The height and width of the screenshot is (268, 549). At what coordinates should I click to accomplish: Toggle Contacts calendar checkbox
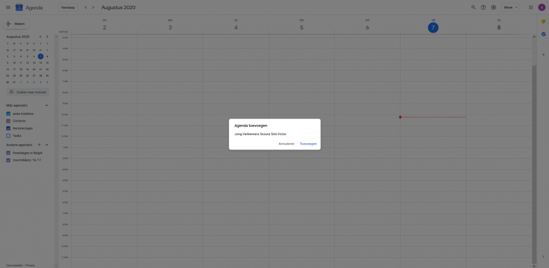[x=9, y=121]
